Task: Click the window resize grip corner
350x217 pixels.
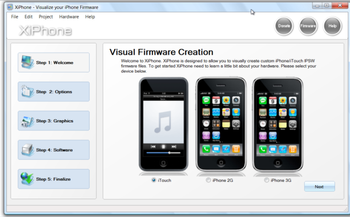Action: click(346, 209)
